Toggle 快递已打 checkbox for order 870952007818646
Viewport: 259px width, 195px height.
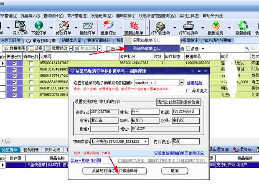tap(14, 95)
